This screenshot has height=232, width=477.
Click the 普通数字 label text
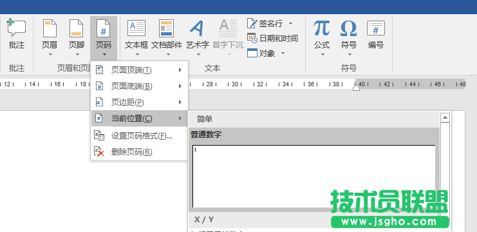206,135
